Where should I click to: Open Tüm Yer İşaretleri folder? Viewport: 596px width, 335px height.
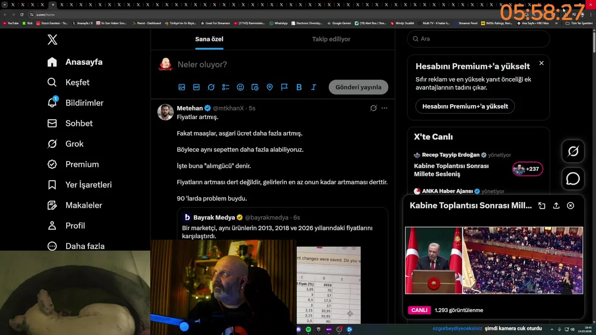pyautogui.click(x=579, y=23)
